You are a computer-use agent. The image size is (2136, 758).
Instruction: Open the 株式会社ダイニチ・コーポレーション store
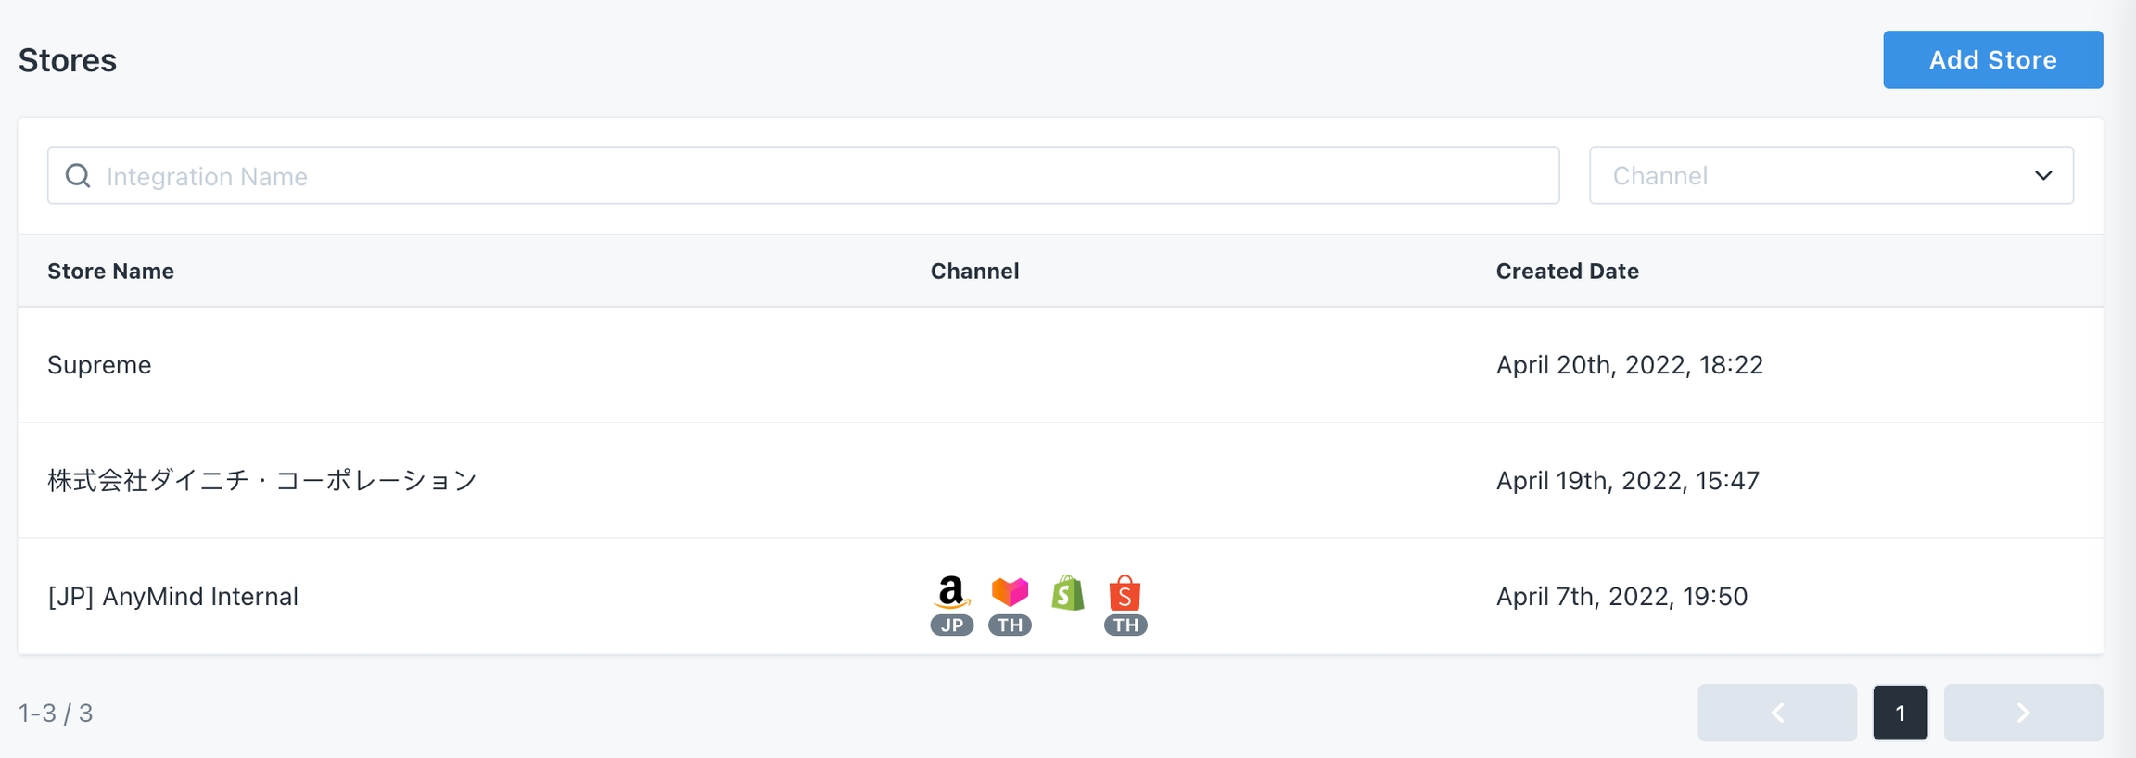262,480
